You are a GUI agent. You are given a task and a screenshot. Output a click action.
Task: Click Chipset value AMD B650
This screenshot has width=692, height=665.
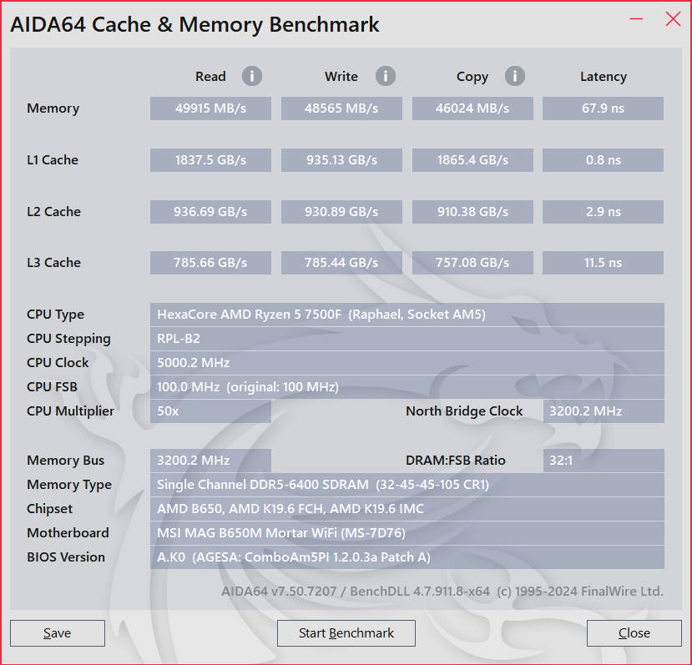point(407,509)
